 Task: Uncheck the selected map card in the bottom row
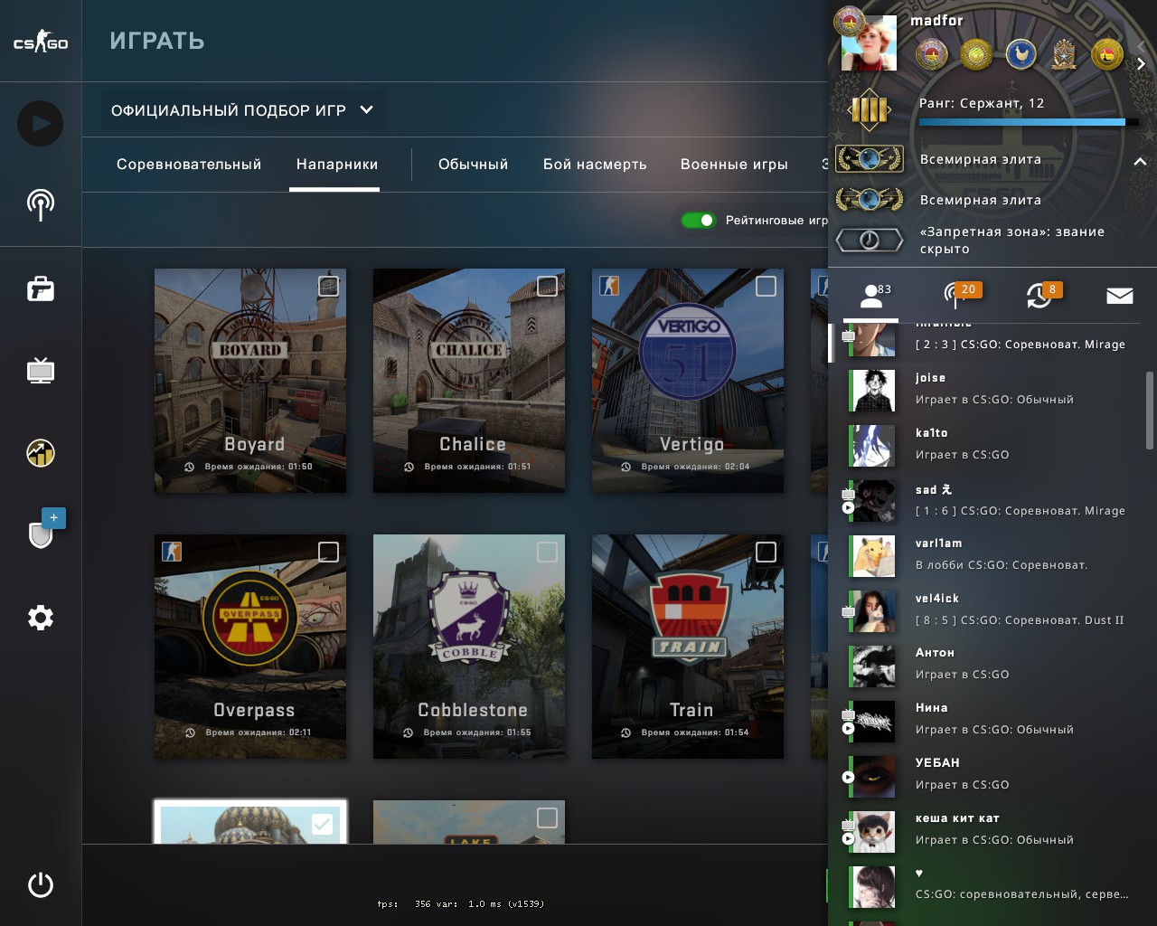(322, 824)
